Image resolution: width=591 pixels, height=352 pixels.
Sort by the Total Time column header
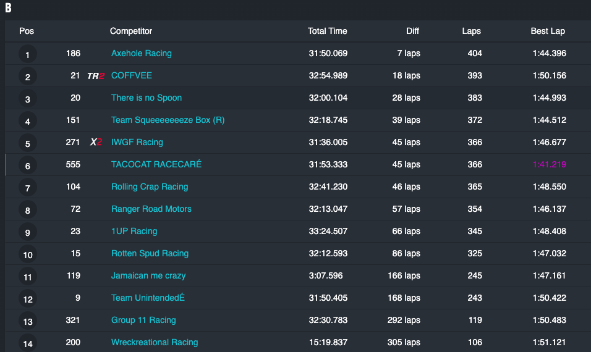tap(327, 31)
